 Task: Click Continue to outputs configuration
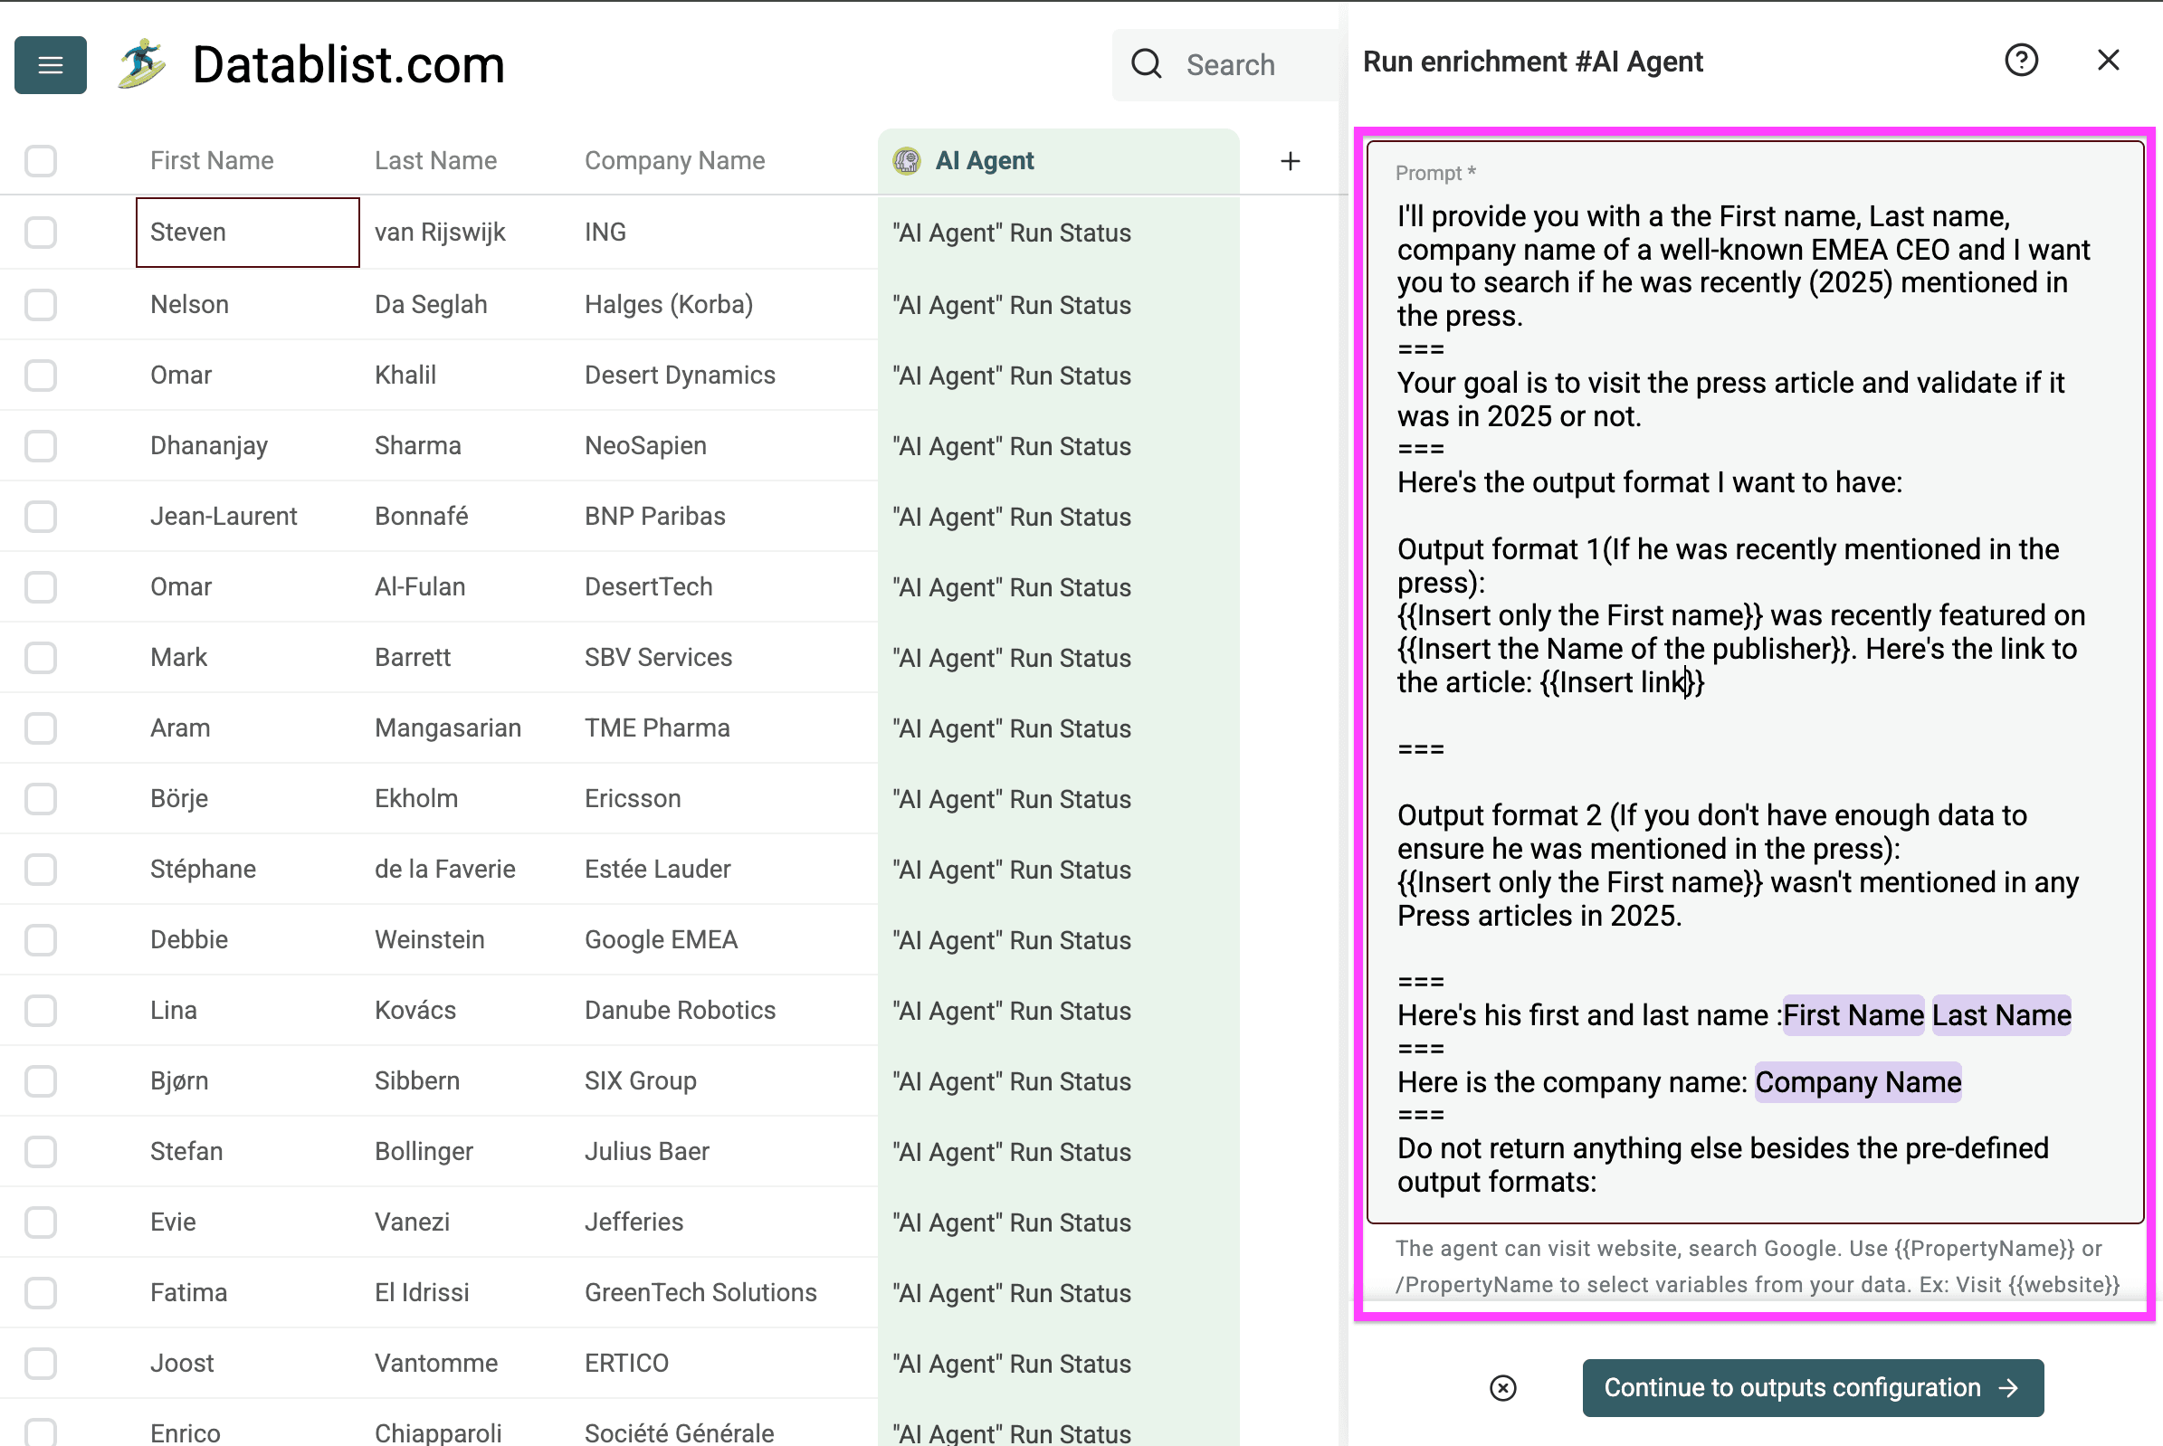[1791, 1387]
